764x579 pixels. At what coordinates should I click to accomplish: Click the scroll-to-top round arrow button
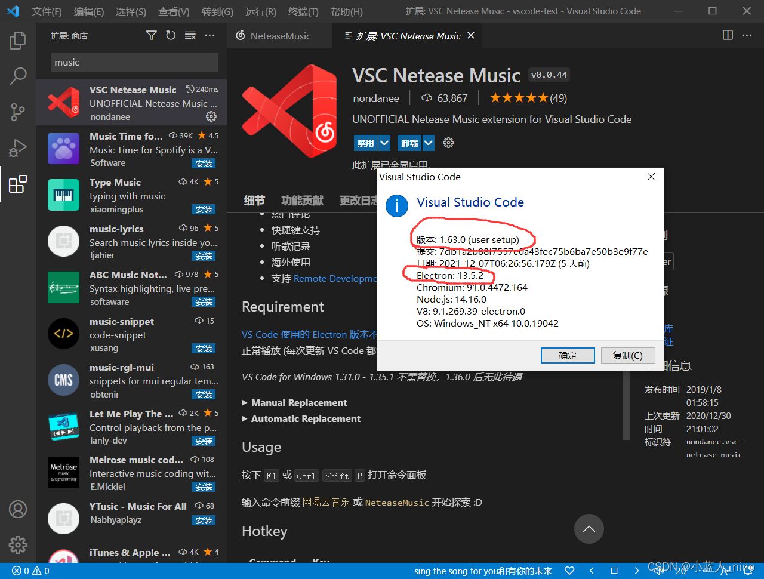[x=589, y=529]
